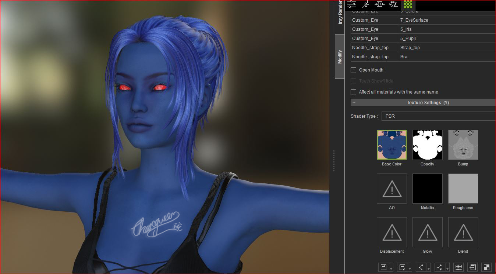Click Custom_Eye cell in the 5_Iris row
496x274 pixels.
coord(375,29)
